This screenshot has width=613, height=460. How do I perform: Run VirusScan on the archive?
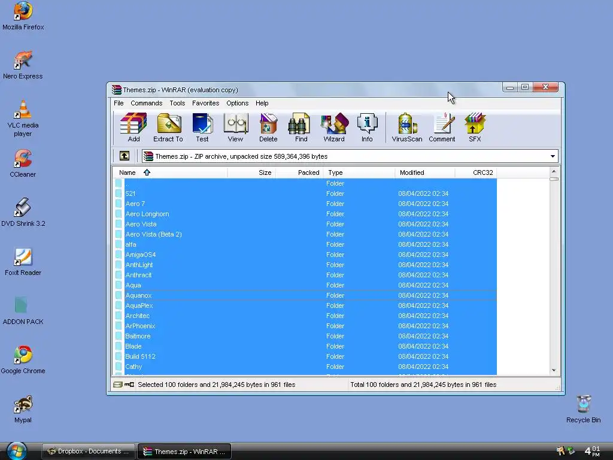click(407, 128)
